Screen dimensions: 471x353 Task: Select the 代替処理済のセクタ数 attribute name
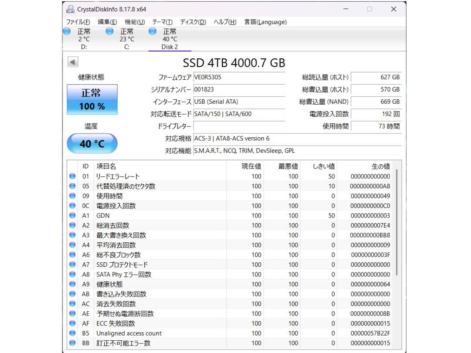126,186
